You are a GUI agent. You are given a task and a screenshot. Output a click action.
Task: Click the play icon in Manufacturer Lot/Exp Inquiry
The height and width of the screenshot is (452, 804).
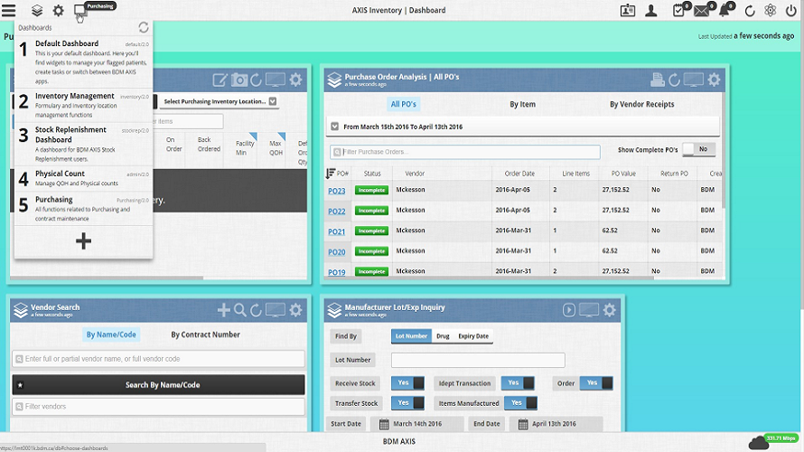[568, 310]
